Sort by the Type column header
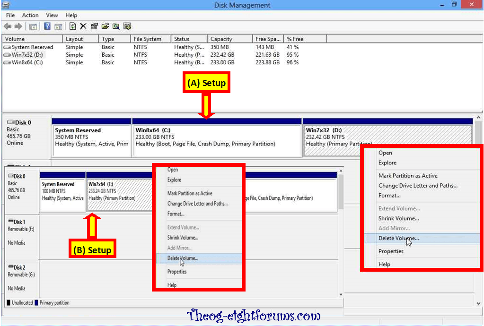This screenshot has height=326, width=484. point(114,39)
